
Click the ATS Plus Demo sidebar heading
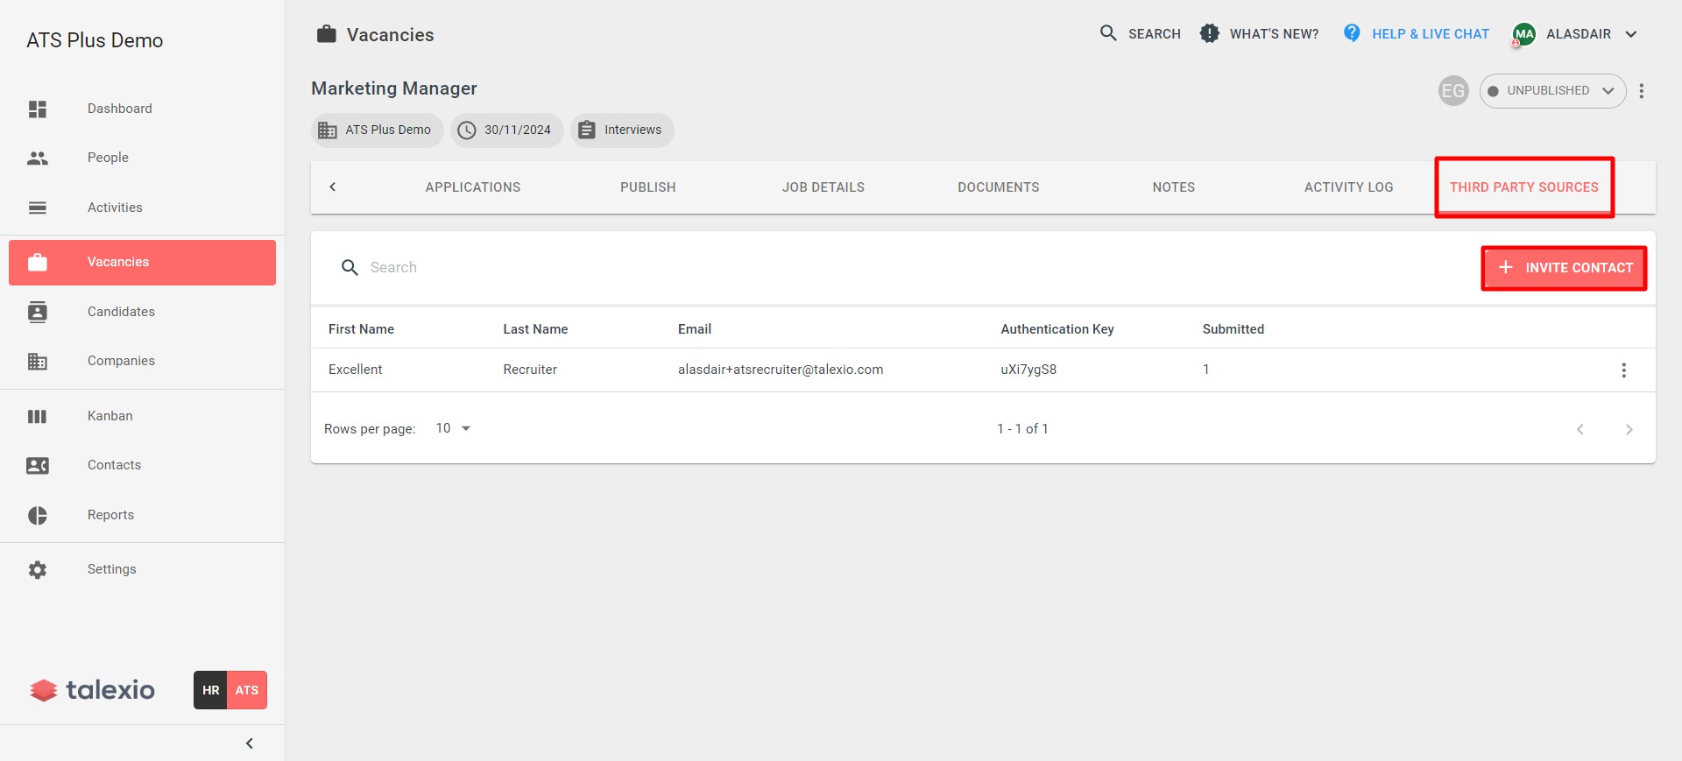(95, 40)
